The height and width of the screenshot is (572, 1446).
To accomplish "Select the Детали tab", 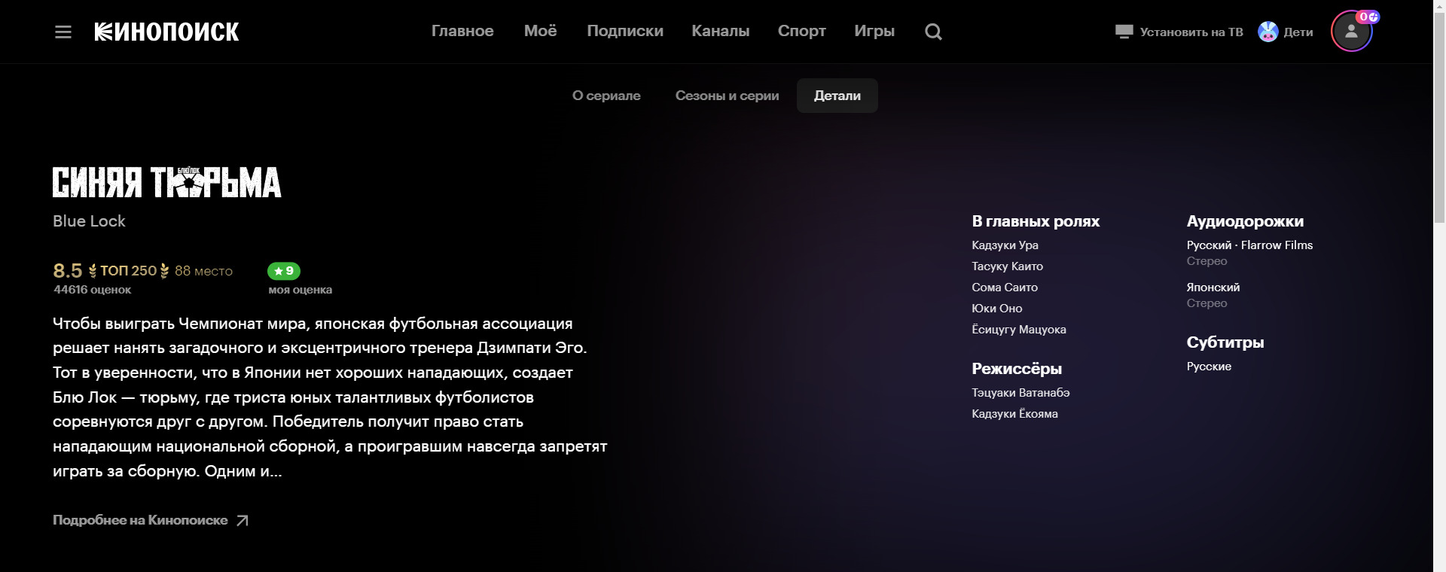I will 837,96.
